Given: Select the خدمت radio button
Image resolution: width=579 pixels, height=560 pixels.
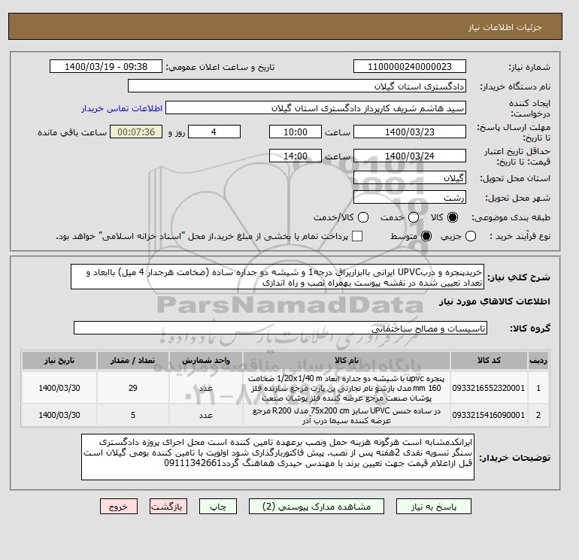Looking at the screenshot, I should pyautogui.click(x=414, y=217).
